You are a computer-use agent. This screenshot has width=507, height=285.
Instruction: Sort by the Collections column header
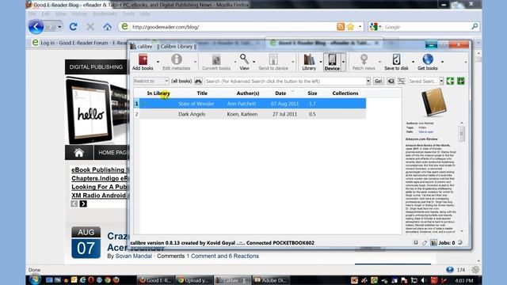pos(345,93)
